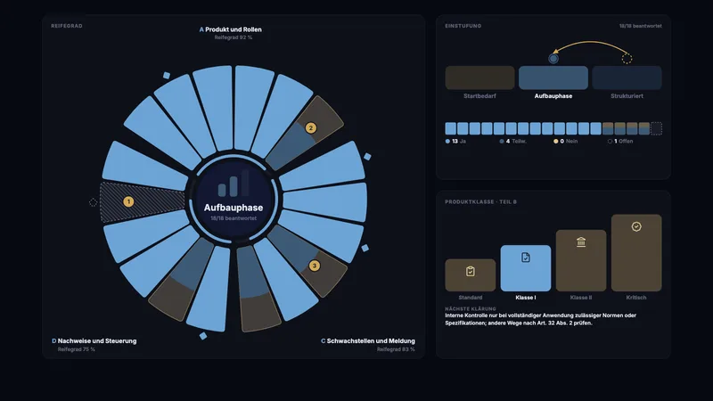713x401 pixels.
Task: Click the document icon on the Klasse I bar
Action: tap(526, 258)
